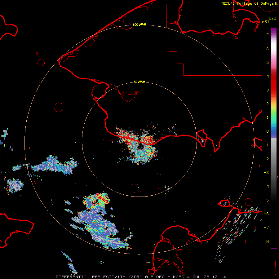The image size is (279, 279).
Task: Click the DZD product label
Action: coord(272,19)
